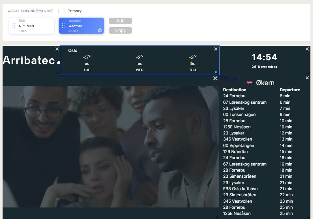Select the team photo image widget
The width and height of the screenshot is (313, 219).
click(x=111, y=147)
